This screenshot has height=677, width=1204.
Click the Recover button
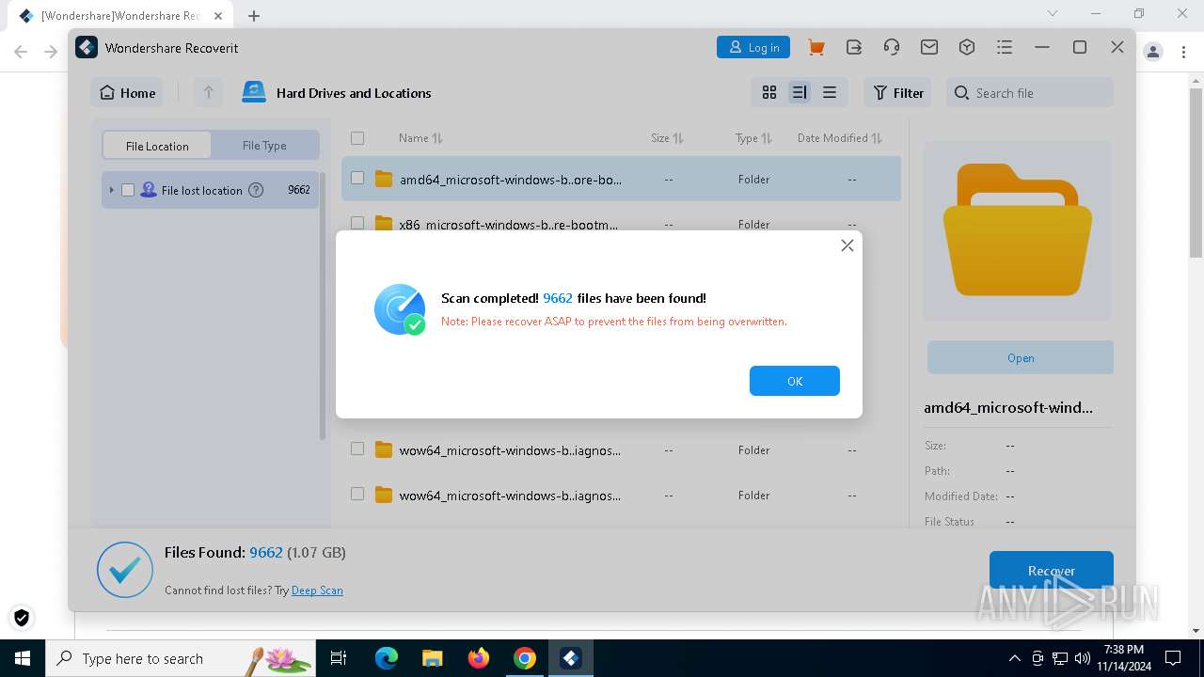(x=1052, y=570)
